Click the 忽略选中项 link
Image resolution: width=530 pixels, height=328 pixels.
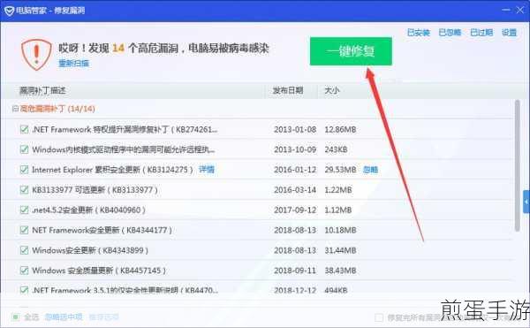64,317
